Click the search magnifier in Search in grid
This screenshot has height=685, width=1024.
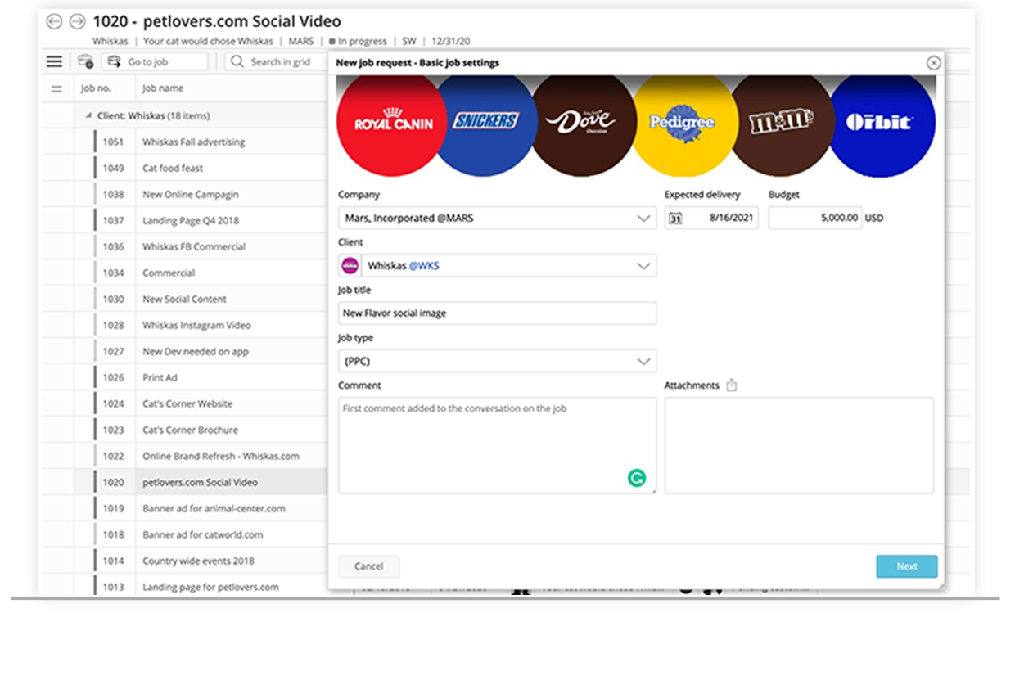236,61
